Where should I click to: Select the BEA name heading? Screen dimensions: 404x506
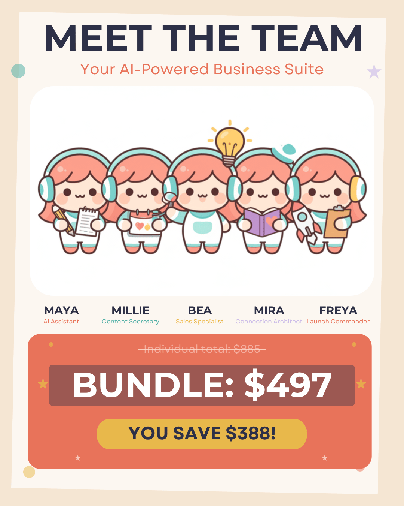pyautogui.click(x=200, y=310)
